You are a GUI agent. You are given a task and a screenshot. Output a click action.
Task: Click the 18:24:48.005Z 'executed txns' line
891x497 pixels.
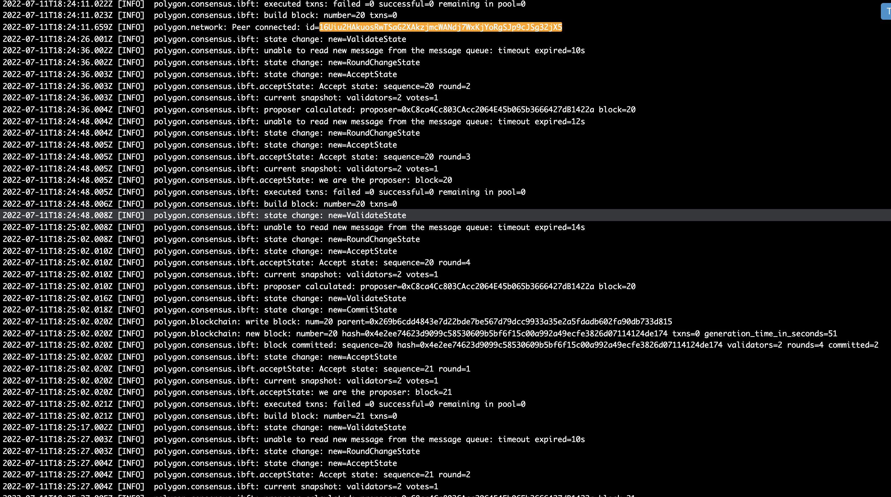point(264,192)
